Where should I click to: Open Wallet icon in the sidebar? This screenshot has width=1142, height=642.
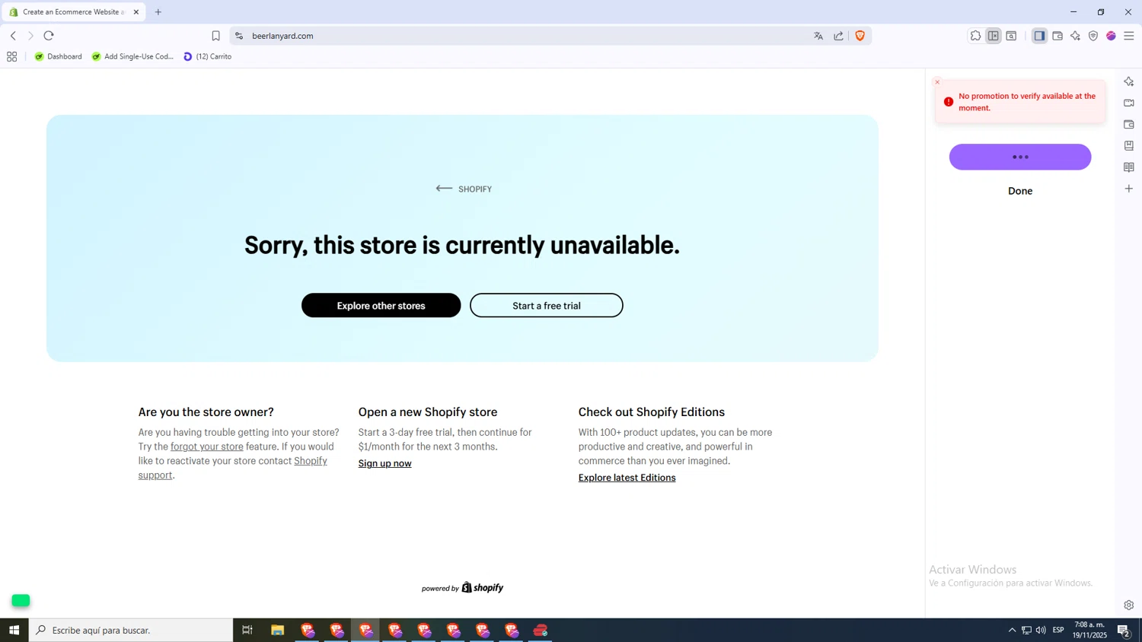1129,124
